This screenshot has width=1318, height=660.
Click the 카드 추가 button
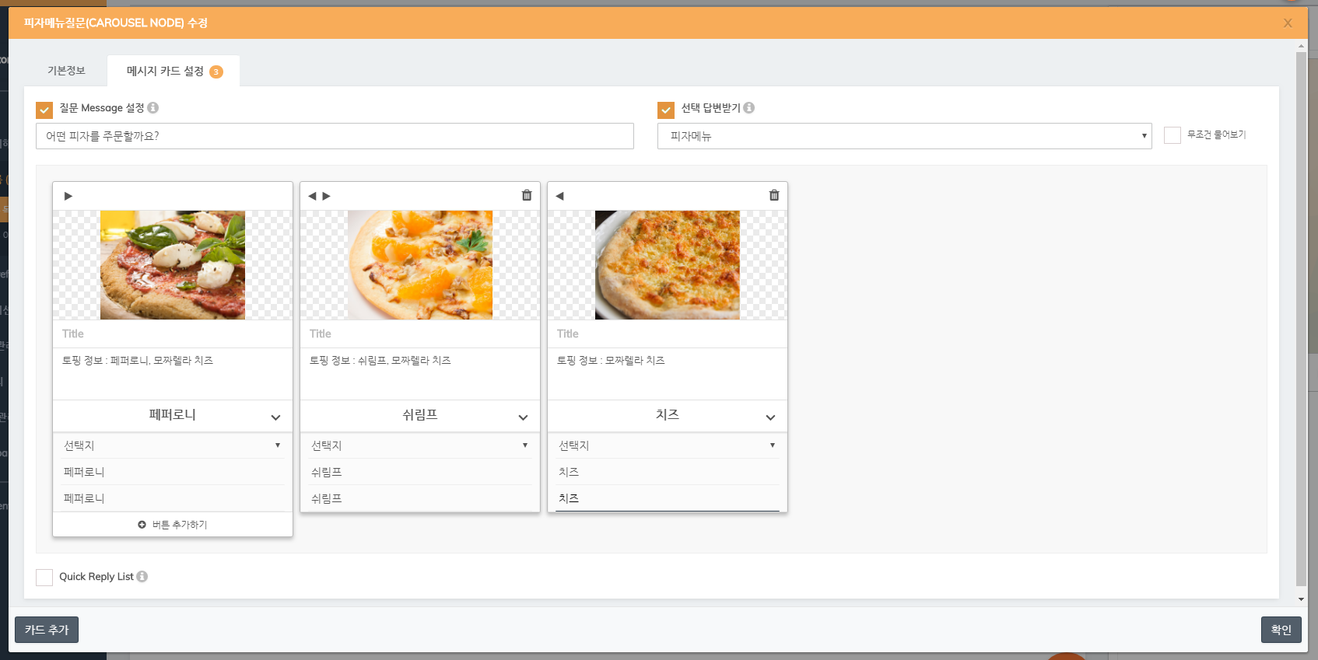[47, 630]
